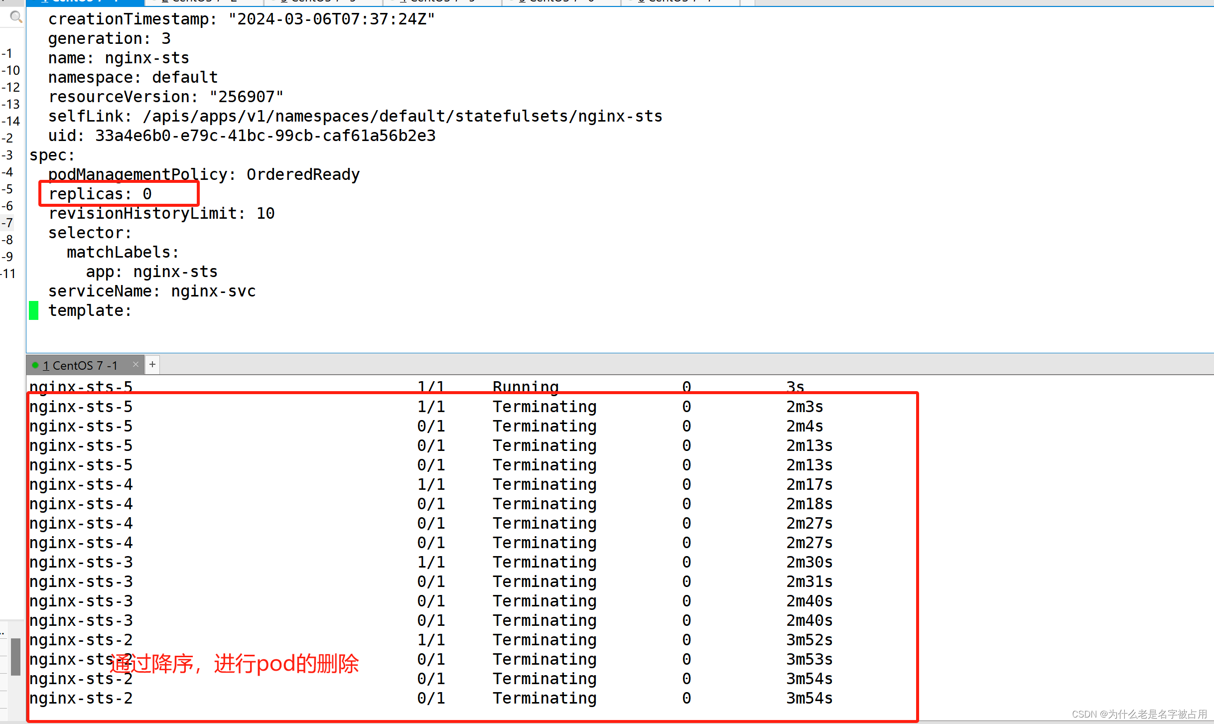
Task: Close the CentOS 7 -1 bottom tab
Action: (135, 365)
